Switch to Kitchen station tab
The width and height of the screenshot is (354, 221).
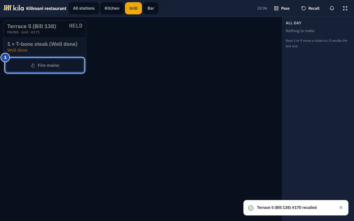click(112, 8)
